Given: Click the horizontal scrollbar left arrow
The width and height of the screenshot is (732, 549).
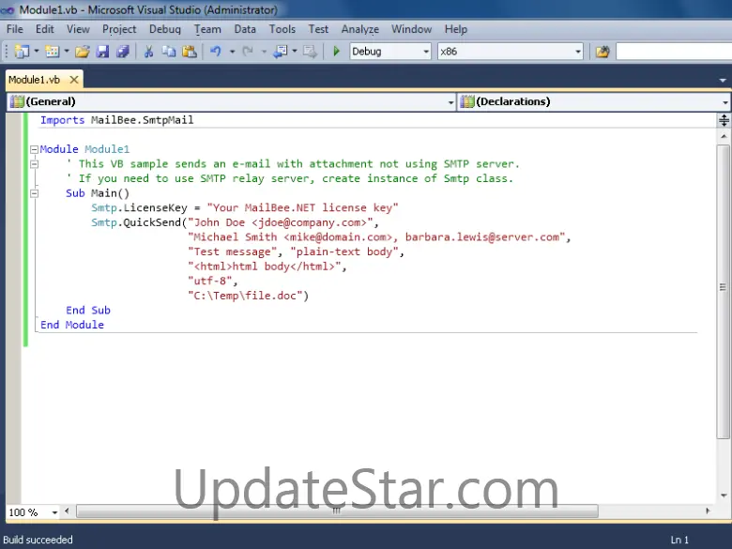Looking at the screenshot, I should tap(67, 511).
